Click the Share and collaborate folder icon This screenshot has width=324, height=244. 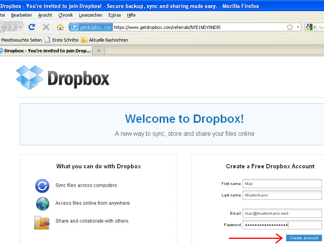click(x=42, y=223)
